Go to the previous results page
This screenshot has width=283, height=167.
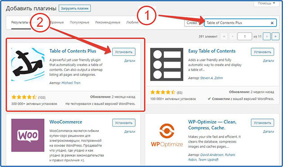pos(233,36)
